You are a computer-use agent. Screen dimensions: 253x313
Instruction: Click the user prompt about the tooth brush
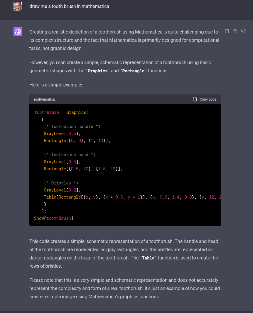(69, 6)
